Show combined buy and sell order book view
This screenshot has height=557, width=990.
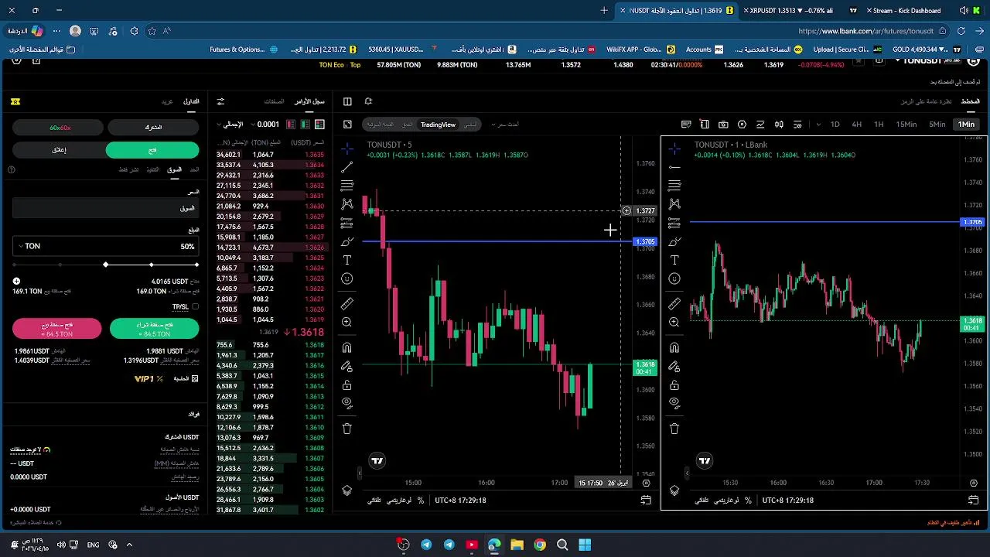[x=319, y=125]
